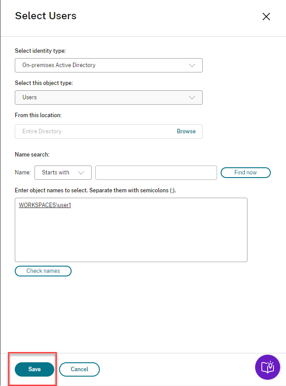Expand the Users object type dropdown
This screenshot has width=286, height=386.
tap(108, 98)
